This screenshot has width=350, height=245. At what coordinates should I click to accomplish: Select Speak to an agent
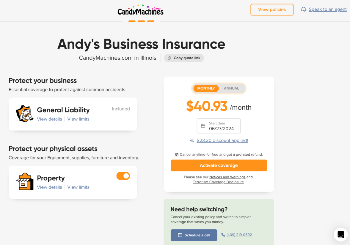coord(327,10)
